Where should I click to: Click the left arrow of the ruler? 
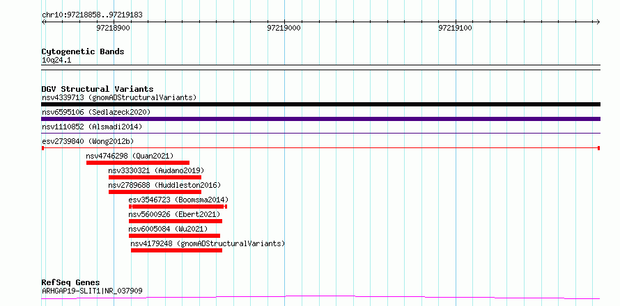44,22
